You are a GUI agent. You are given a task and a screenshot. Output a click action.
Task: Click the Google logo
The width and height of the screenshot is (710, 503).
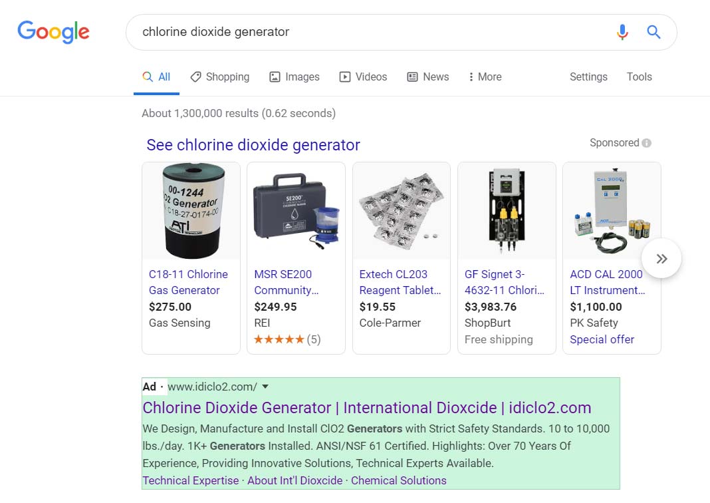tap(53, 32)
